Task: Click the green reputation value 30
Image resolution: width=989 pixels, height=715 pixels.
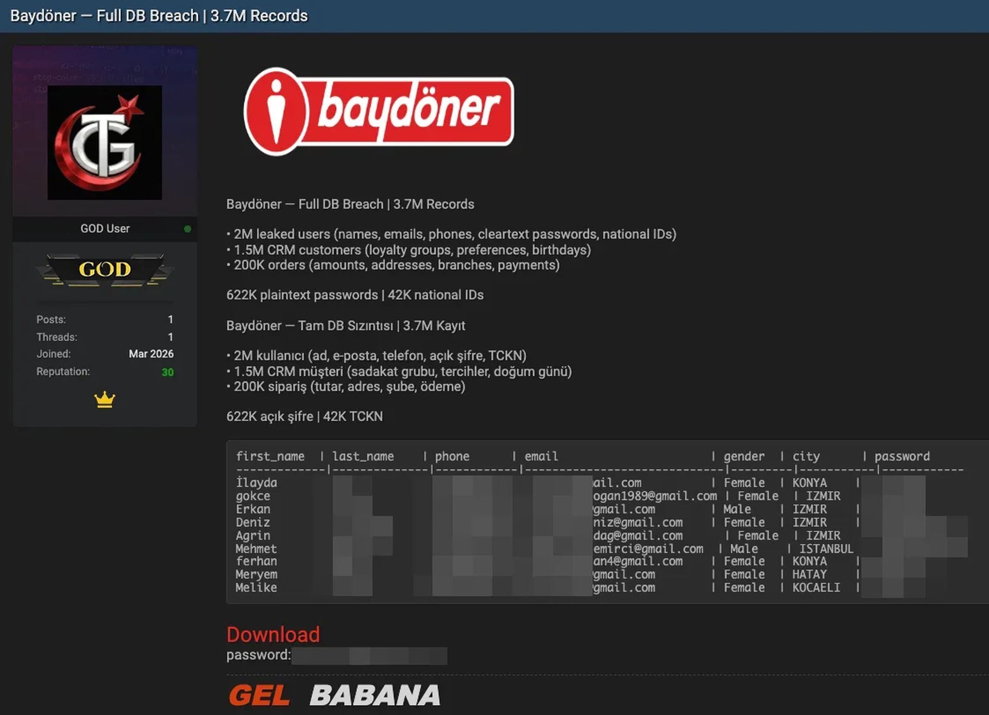Action: pyautogui.click(x=167, y=372)
